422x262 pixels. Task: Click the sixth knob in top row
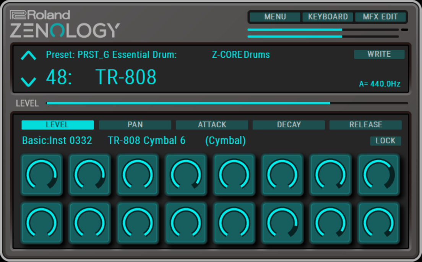click(282, 174)
